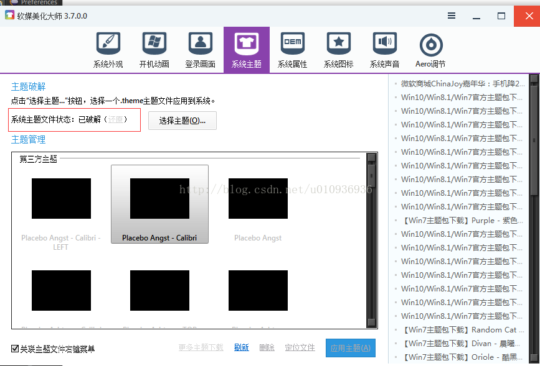Minimize the 软媒美化大师 window

point(476,16)
